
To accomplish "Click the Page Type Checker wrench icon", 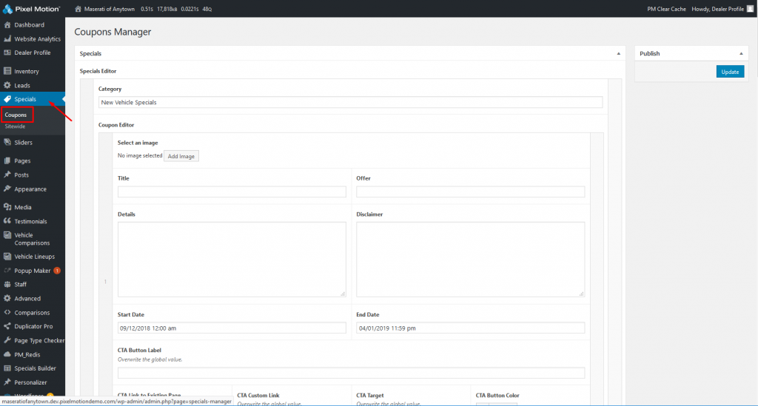I will [7, 340].
